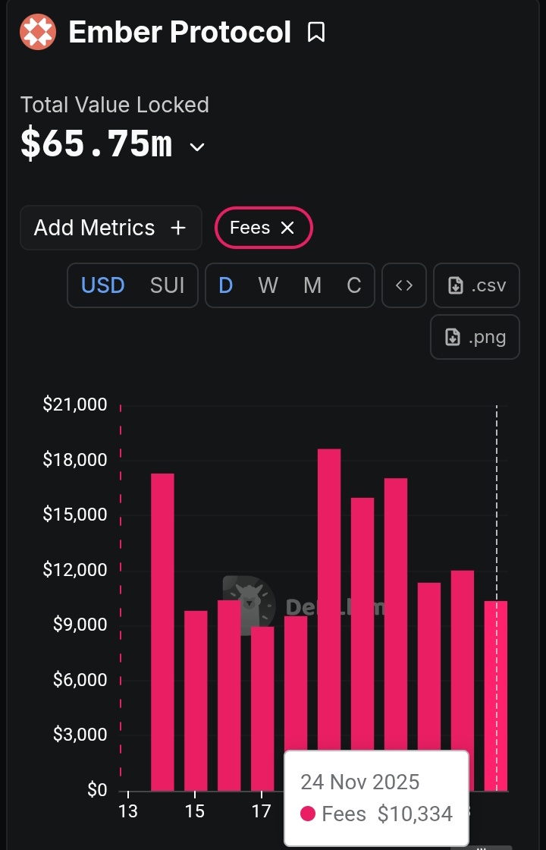Click the tooltip Fees $10,334 value
546x850 pixels.
pos(415,814)
